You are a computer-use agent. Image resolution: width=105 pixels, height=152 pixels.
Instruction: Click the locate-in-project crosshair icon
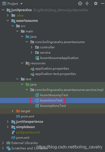coord(80,3)
